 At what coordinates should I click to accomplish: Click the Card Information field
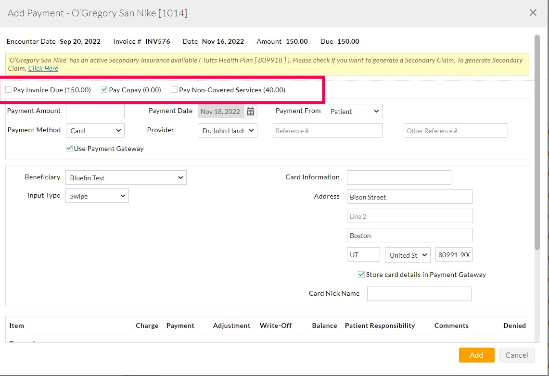coord(398,177)
